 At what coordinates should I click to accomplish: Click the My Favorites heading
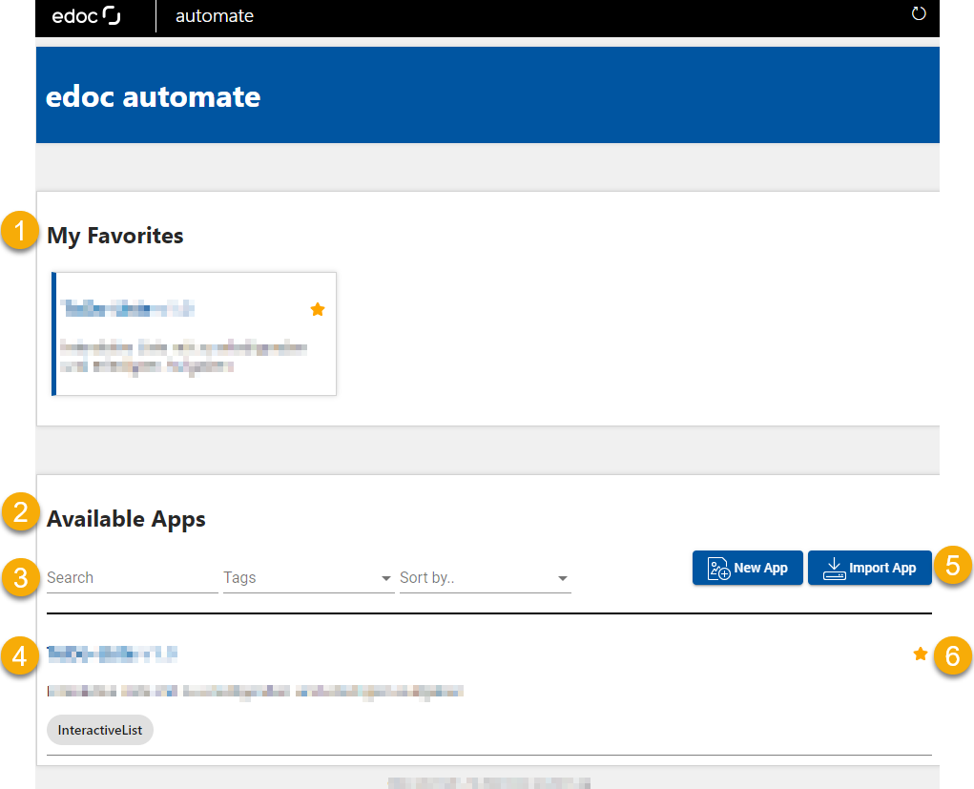pos(115,236)
